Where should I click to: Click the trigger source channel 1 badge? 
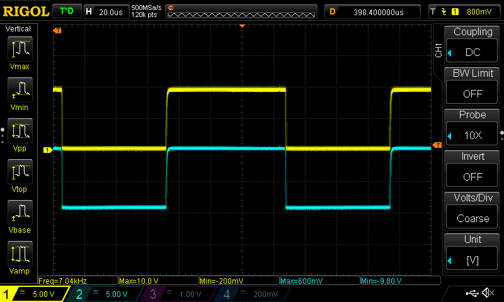pos(455,12)
